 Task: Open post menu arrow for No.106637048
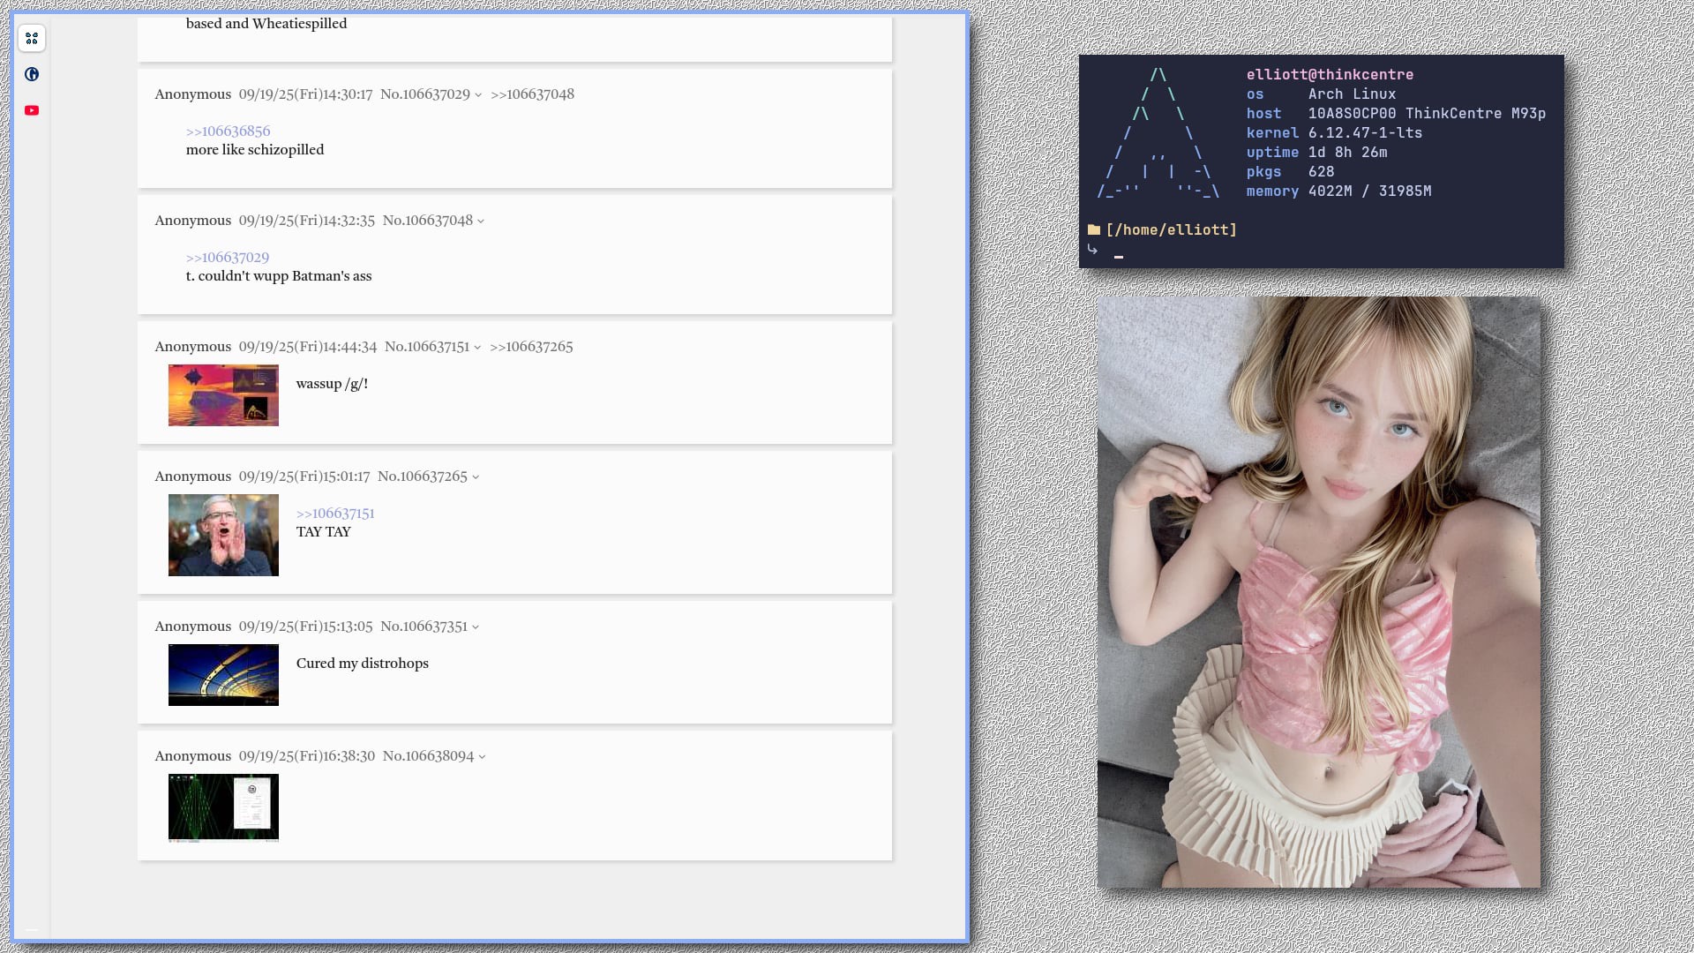(x=481, y=221)
